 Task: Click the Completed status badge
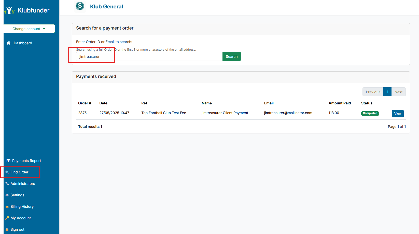pos(370,113)
